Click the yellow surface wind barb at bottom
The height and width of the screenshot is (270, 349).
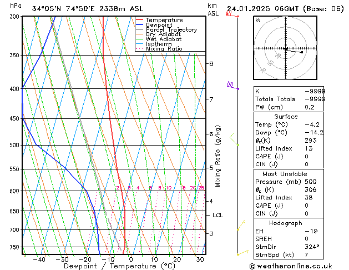[243, 252]
